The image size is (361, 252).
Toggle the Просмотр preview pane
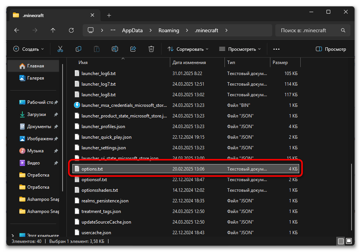coord(331,49)
